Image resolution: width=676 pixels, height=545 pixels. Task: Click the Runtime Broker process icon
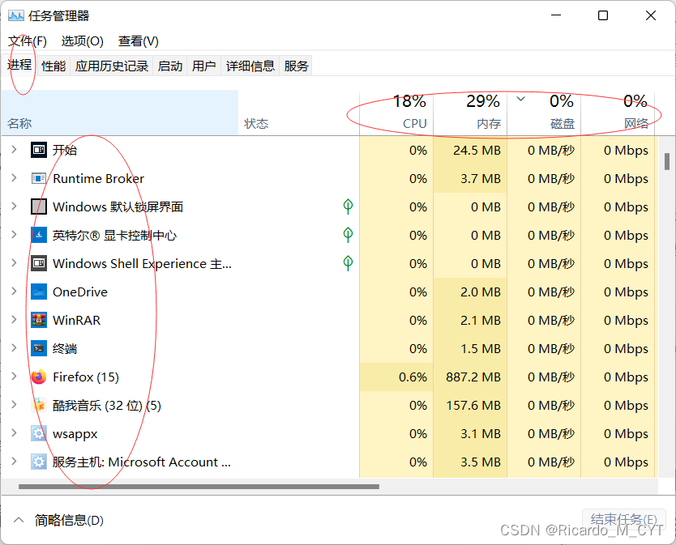coord(39,178)
